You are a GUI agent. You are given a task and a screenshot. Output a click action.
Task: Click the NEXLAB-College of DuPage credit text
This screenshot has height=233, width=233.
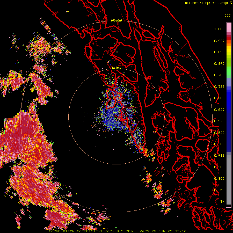tap(207, 3)
